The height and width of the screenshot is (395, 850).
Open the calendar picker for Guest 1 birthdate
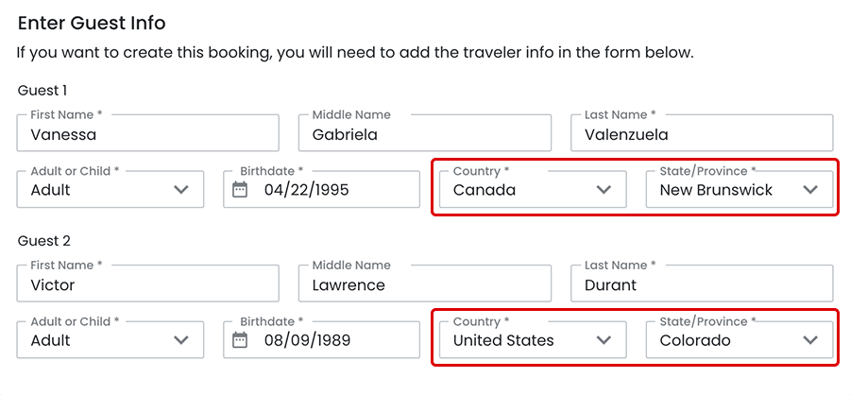(240, 190)
